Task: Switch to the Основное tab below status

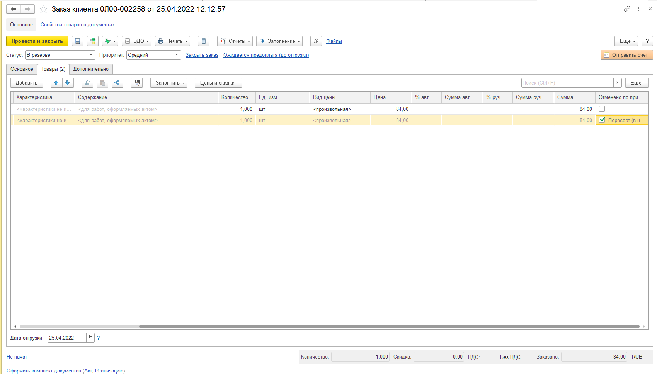Action: click(x=22, y=69)
